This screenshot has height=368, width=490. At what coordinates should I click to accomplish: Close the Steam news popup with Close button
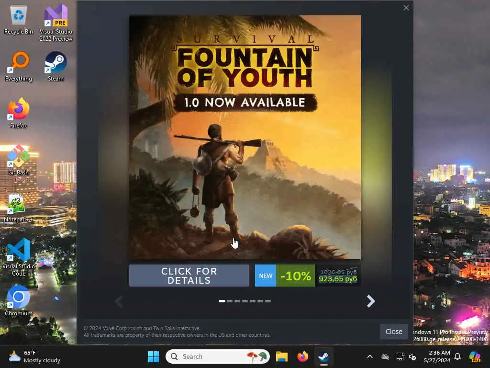click(394, 332)
